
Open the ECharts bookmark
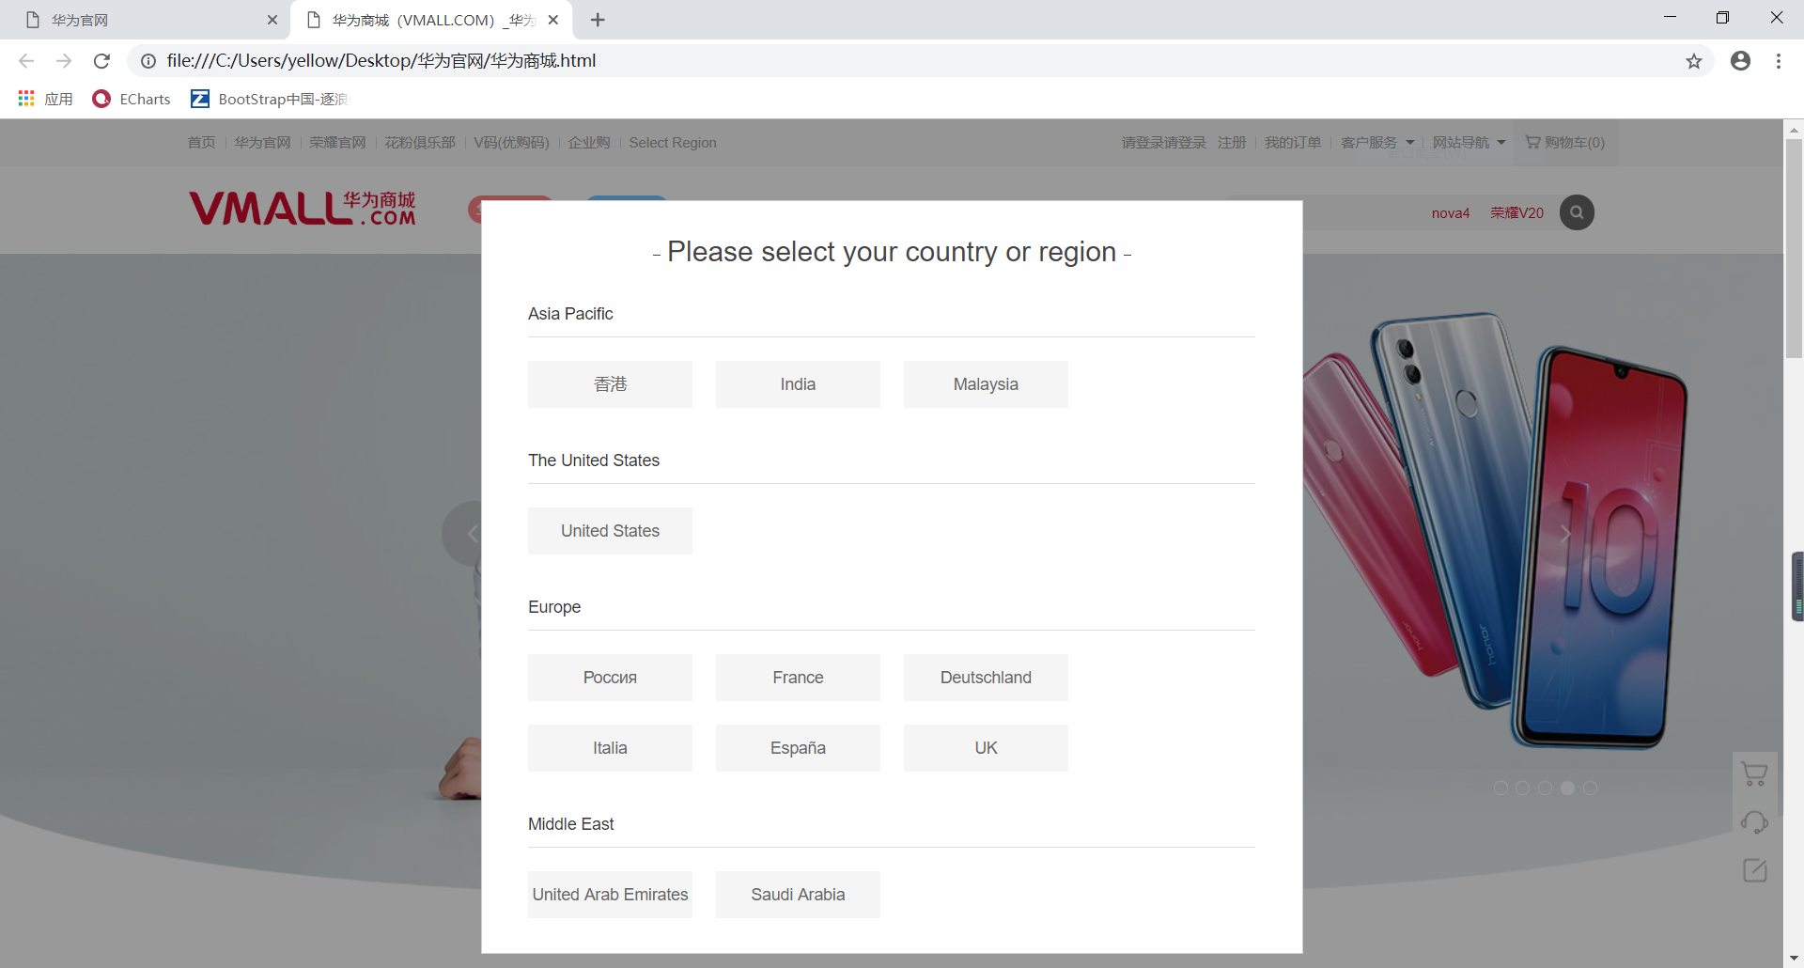coord(132,99)
